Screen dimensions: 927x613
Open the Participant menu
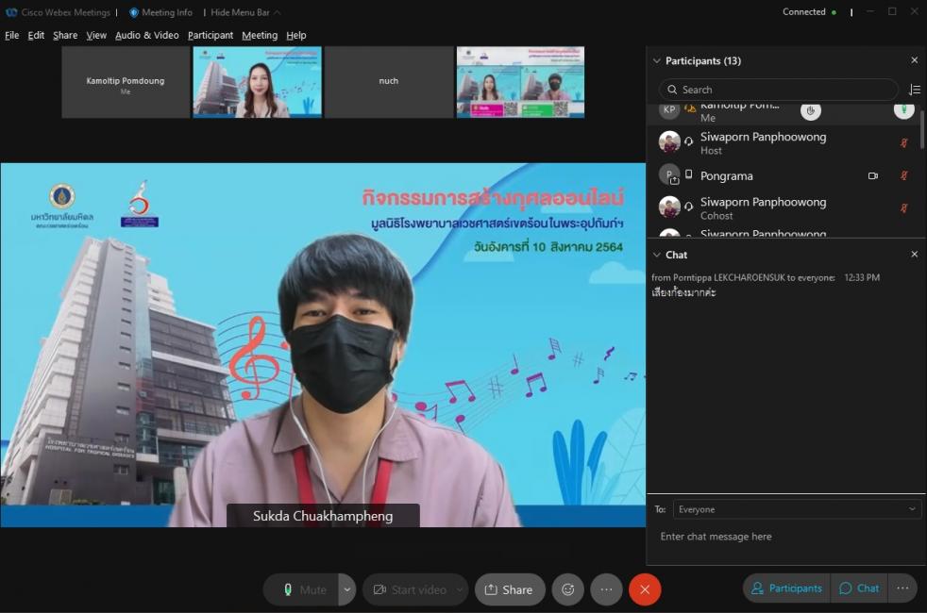point(211,36)
